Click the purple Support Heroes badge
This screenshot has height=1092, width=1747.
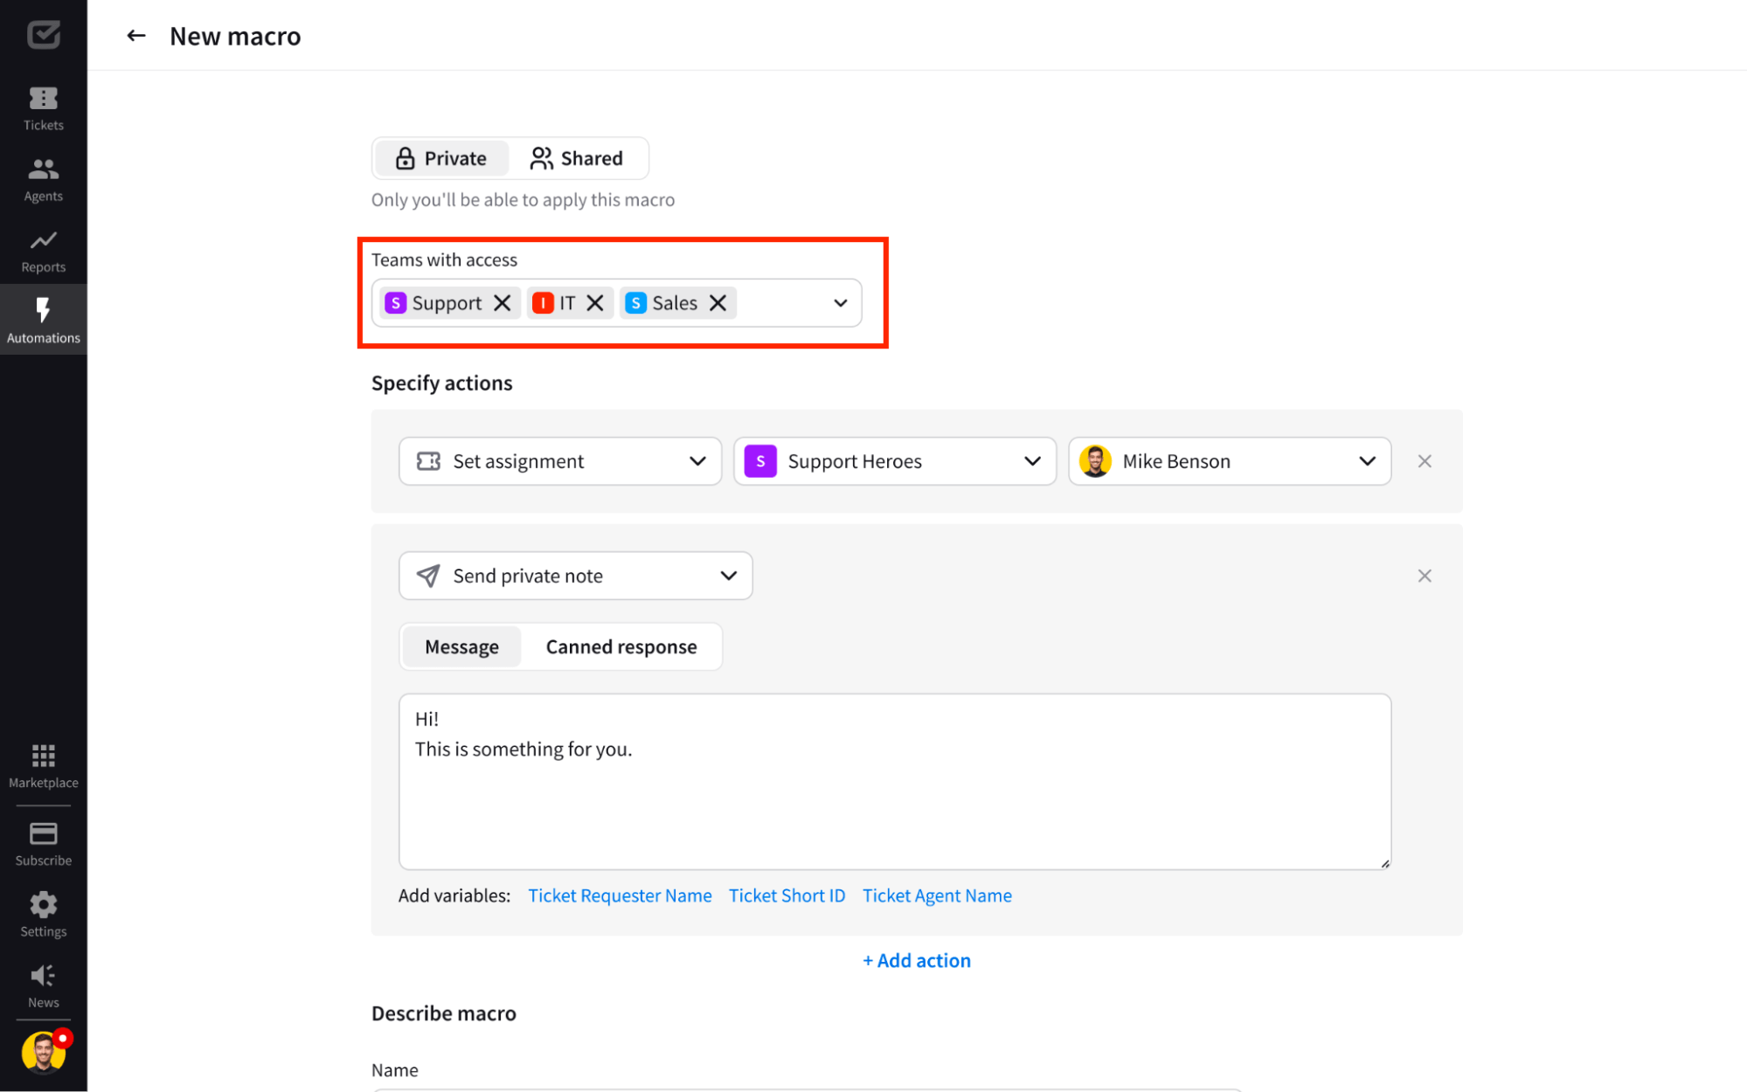coord(760,461)
